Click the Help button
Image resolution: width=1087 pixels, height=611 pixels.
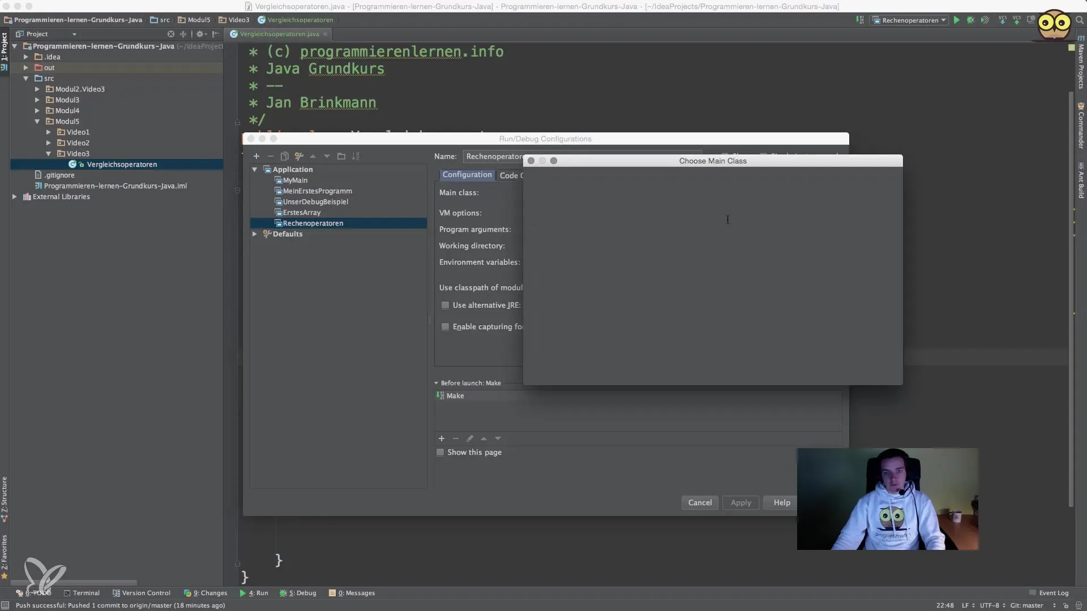[x=781, y=502]
